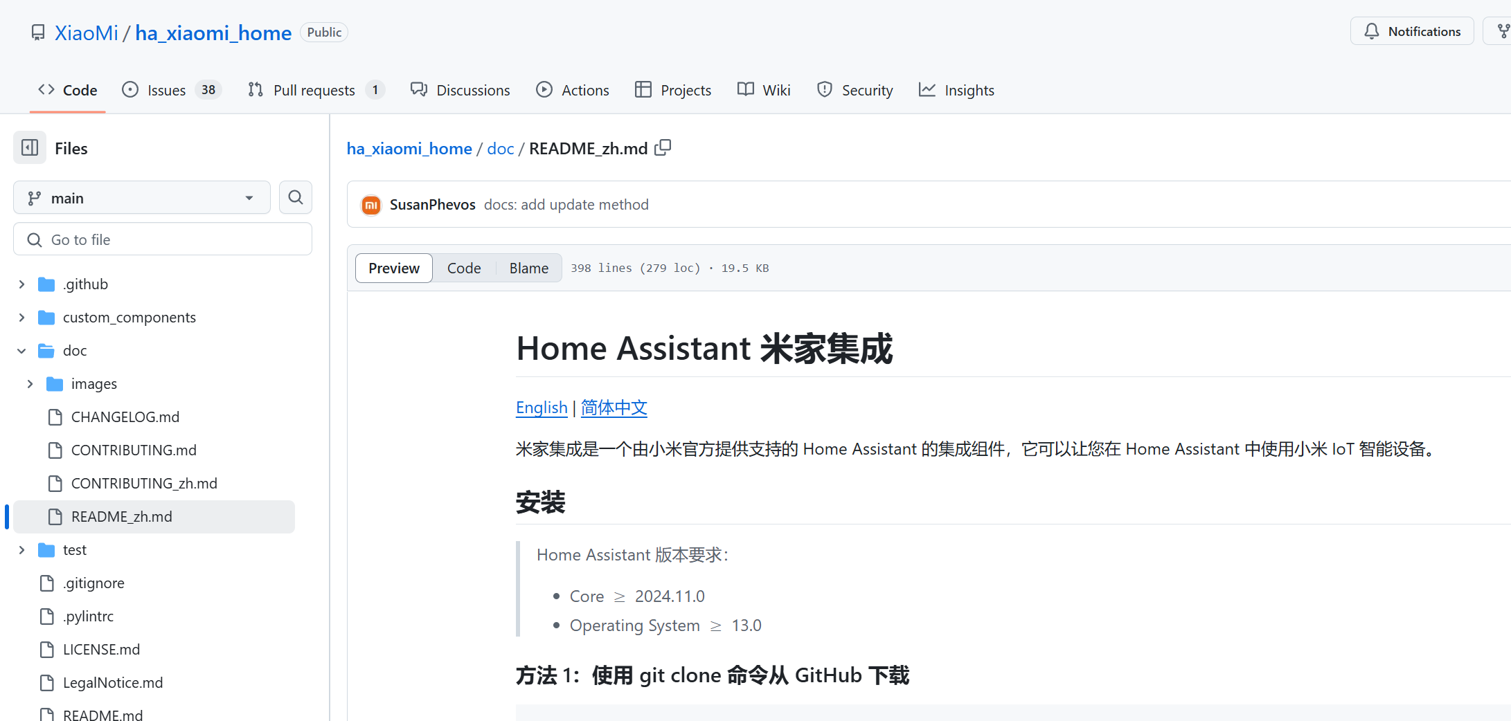The width and height of the screenshot is (1511, 721).
Task: Open the Insights tab
Action: 956,90
